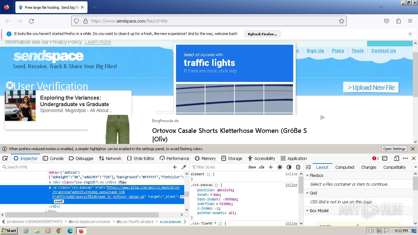This screenshot has width=418, height=235.
Task: Open Firefox extensions menu
Action: (398, 21)
